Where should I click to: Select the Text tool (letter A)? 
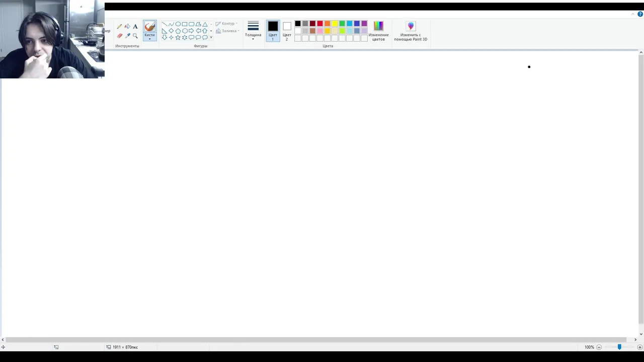135,27
